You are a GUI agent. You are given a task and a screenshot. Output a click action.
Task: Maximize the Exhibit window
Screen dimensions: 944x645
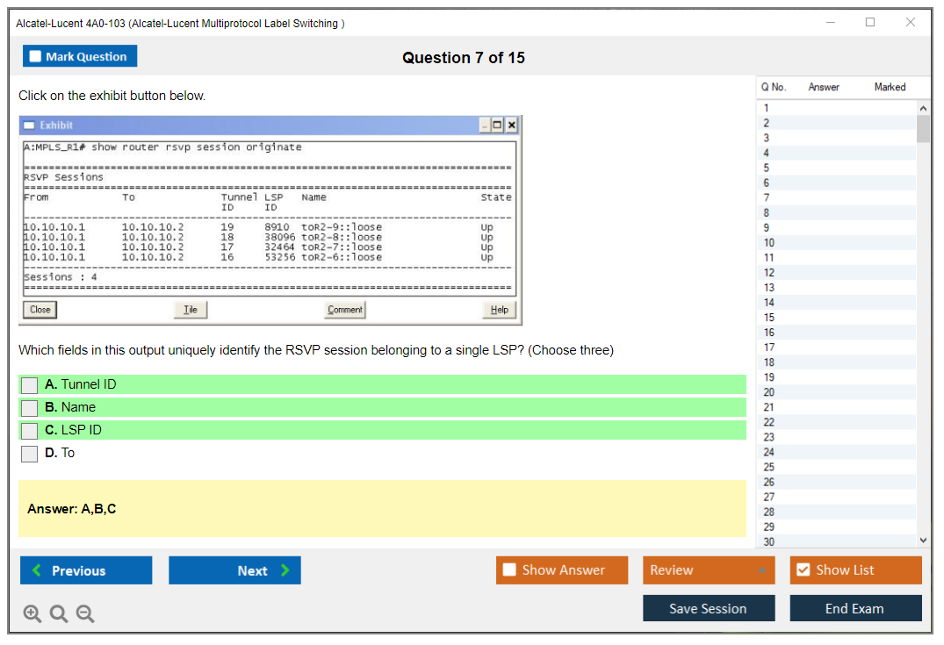pyautogui.click(x=499, y=125)
